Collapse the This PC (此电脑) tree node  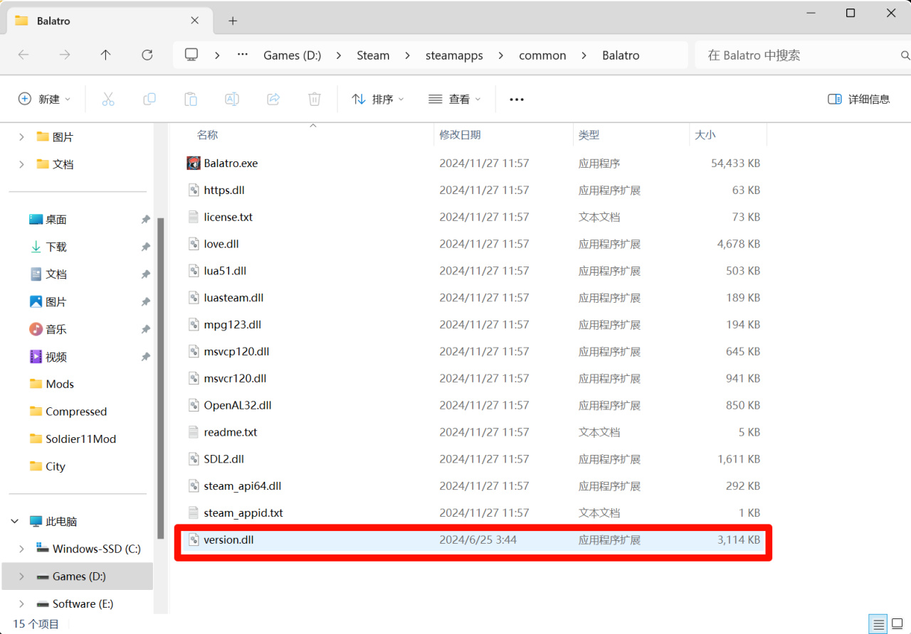15,522
